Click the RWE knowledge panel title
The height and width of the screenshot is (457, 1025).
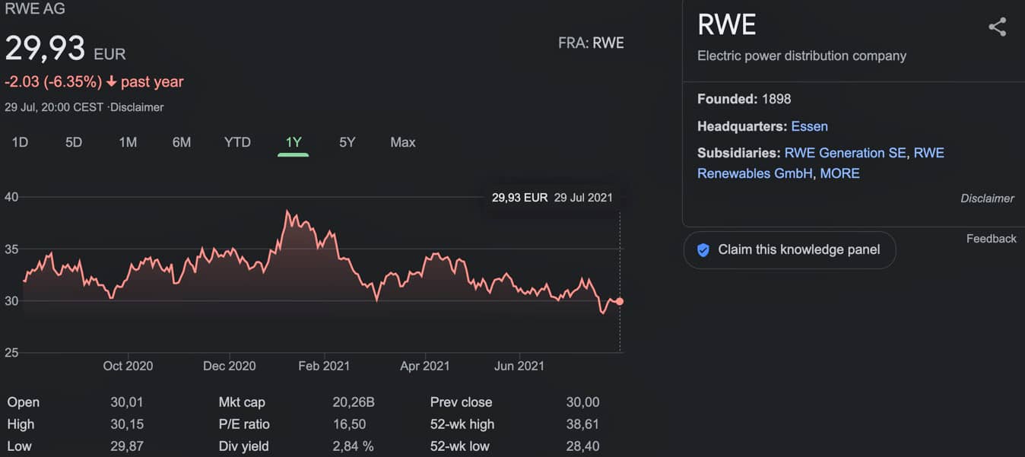tap(727, 25)
